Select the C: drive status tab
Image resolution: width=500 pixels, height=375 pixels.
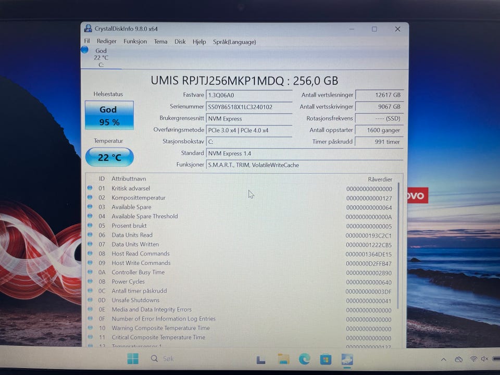tap(101, 58)
